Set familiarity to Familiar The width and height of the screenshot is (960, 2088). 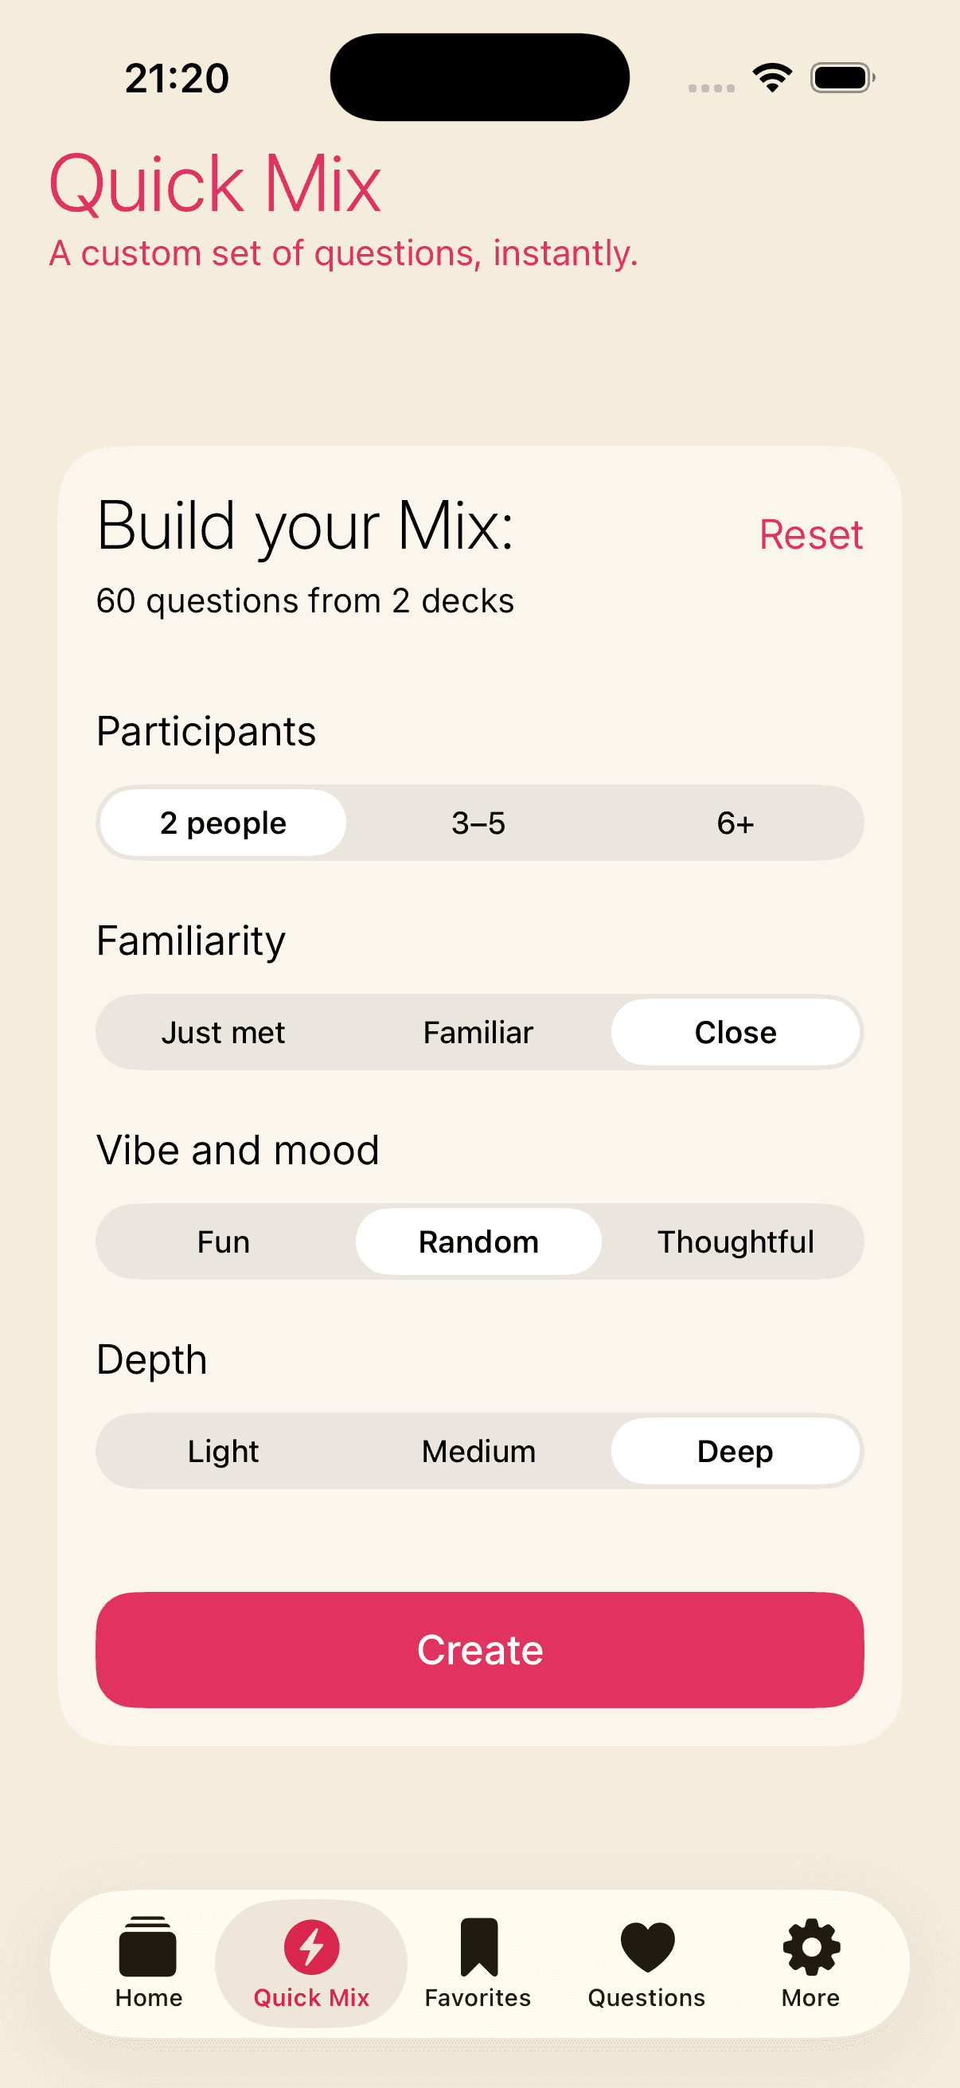pyautogui.click(x=478, y=1033)
